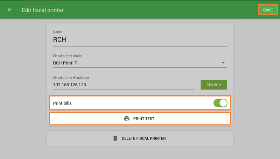Click the printer icon beside Print Test

point(127,118)
